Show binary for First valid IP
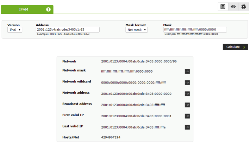The image size is (250, 145). pyautogui.click(x=187, y=116)
